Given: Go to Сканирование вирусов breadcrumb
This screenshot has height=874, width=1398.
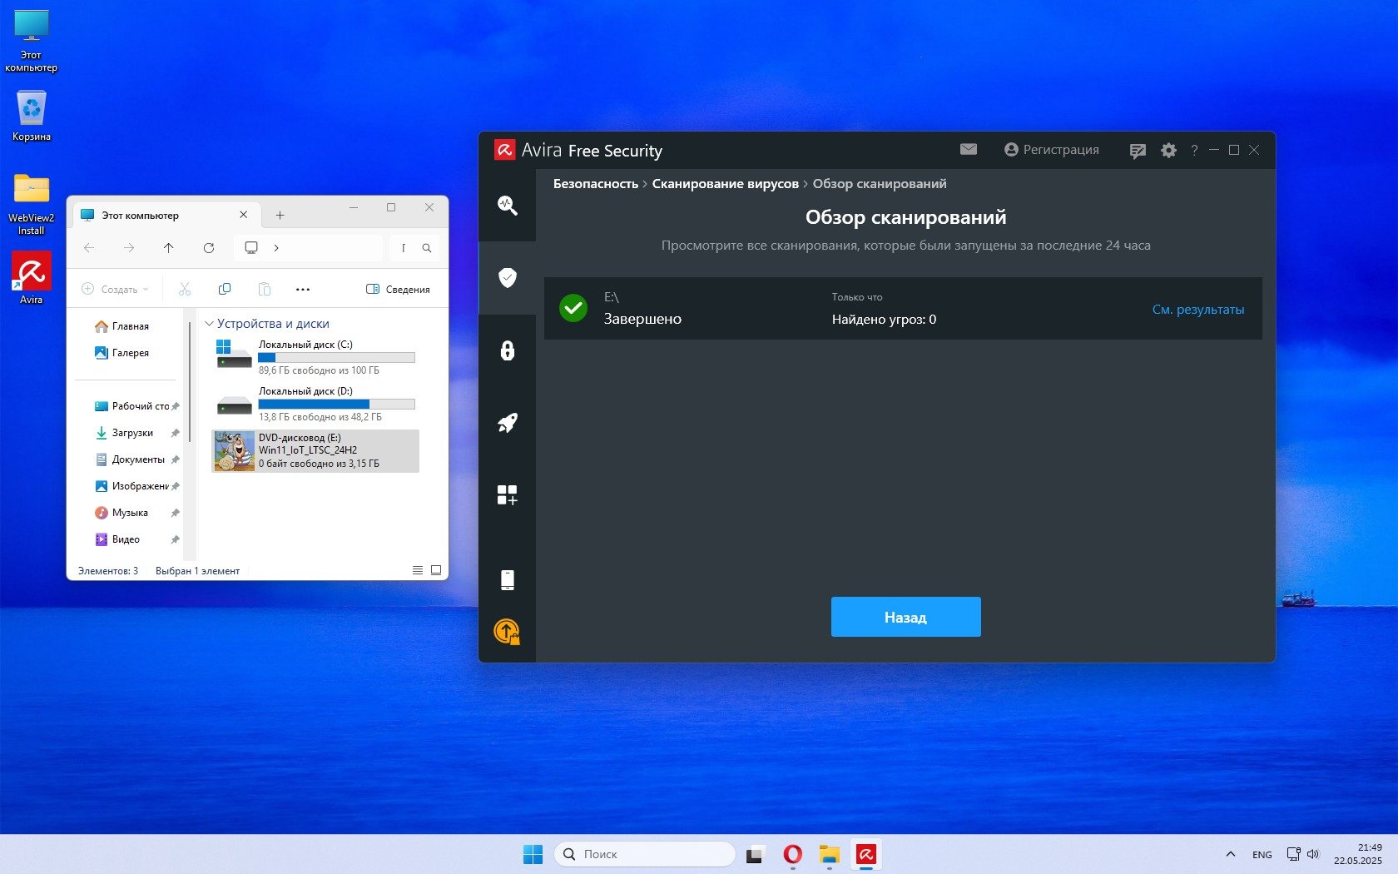Looking at the screenshot, I should [x=725, y=184].
